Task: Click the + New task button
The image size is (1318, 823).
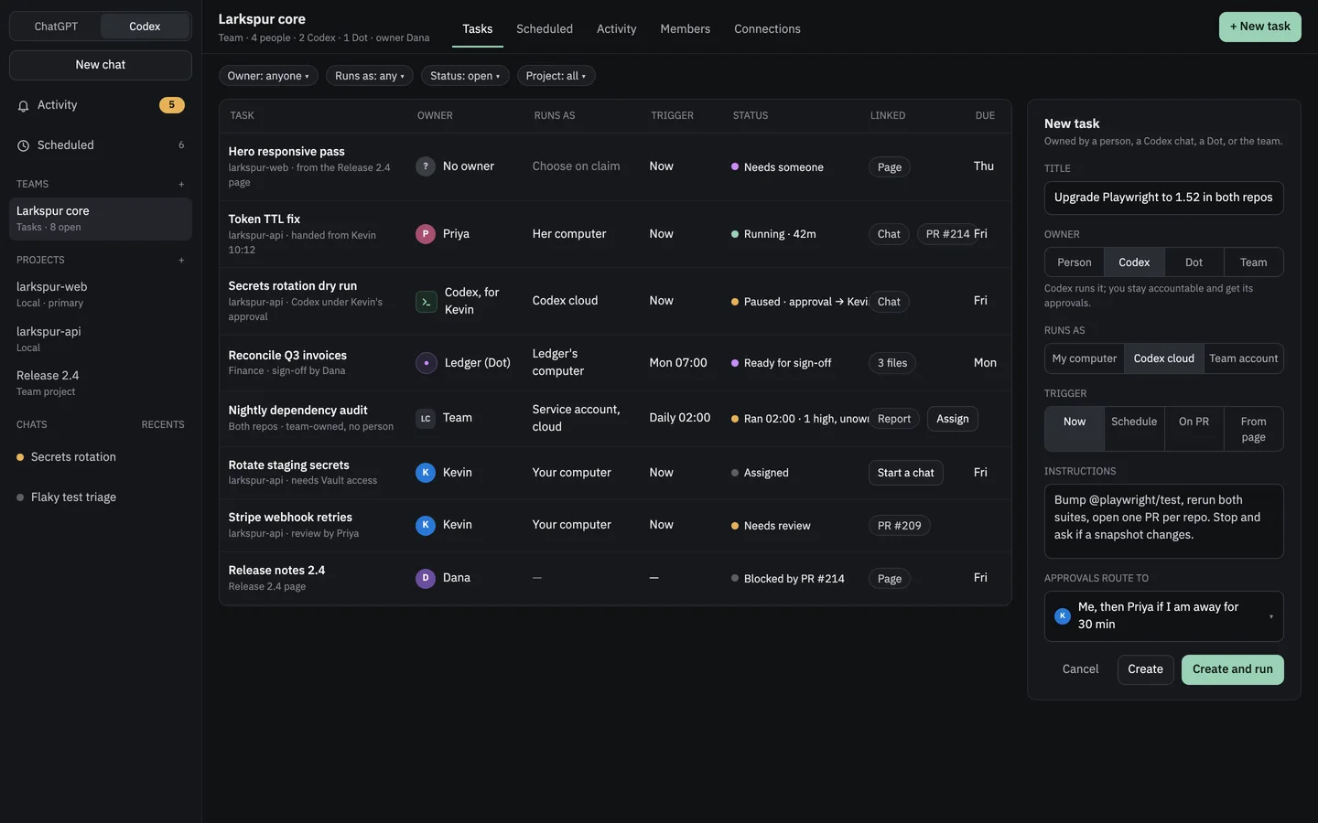Action: (1259, 27)
